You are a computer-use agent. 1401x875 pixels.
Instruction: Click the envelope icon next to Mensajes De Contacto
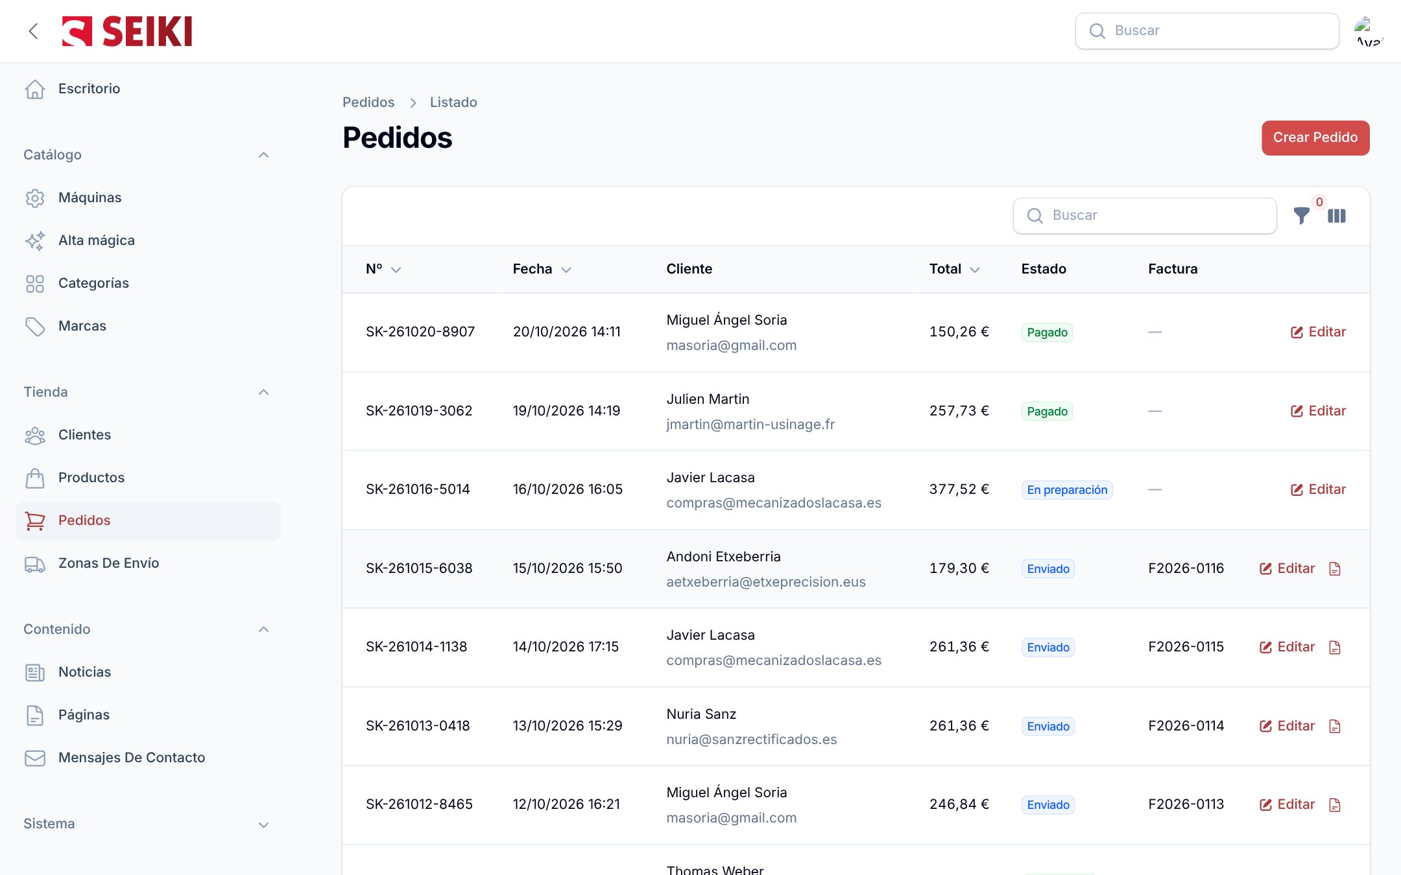[35, 758]
